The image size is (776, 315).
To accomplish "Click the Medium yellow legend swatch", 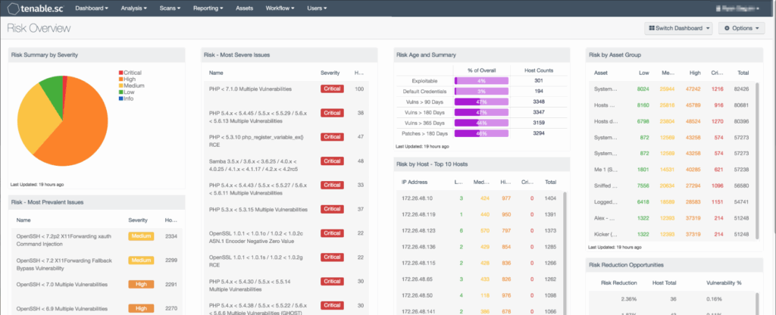I will pos(120,85).
